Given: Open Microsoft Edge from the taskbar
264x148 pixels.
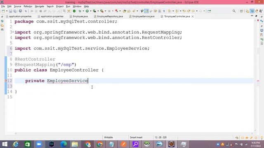Looking at the screenshot, I should coord(63,144).
